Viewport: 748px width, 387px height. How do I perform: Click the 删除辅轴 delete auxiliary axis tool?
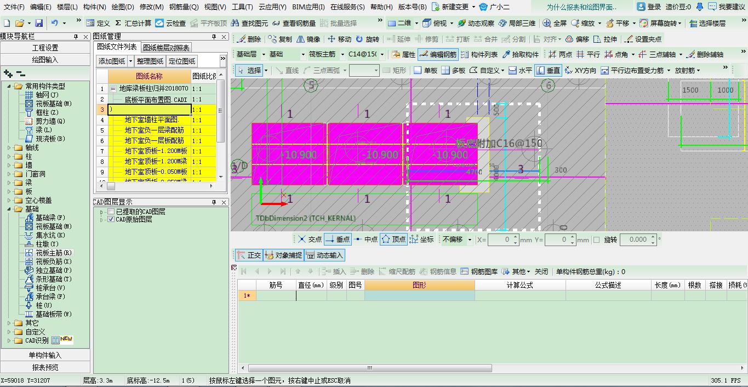[x=705, y=54]
